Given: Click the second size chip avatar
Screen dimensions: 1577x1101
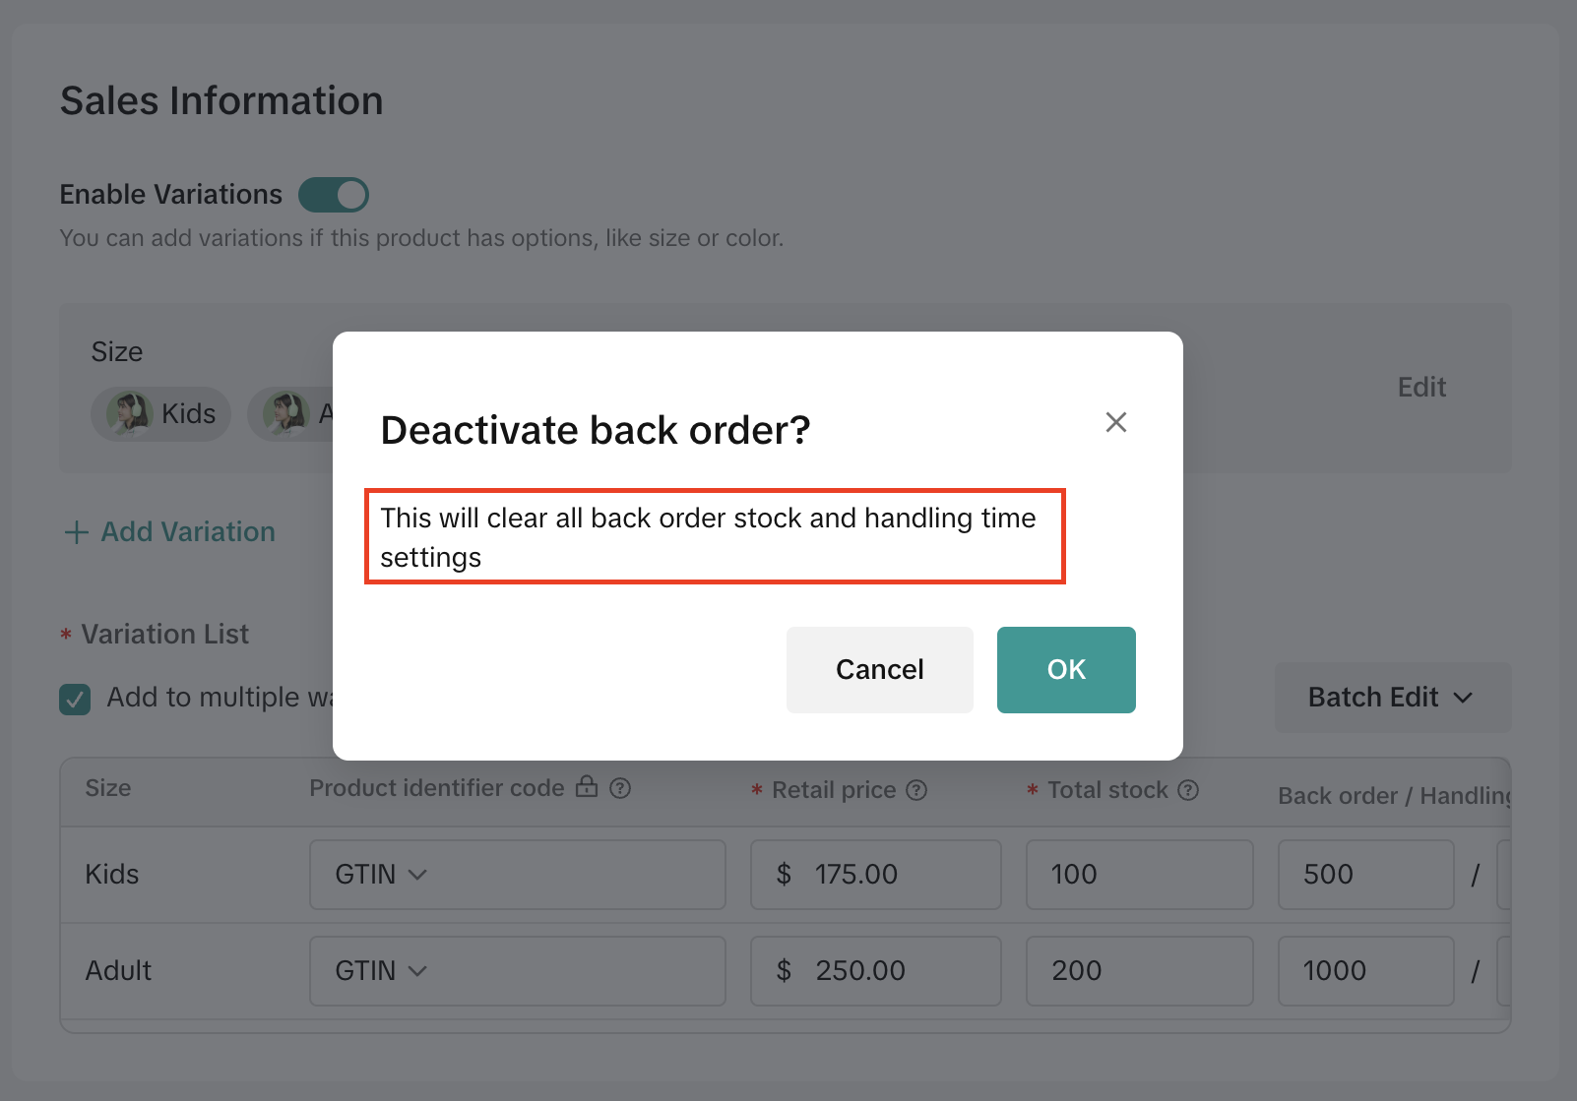Looking at the screenshot, I should point(285,413).
